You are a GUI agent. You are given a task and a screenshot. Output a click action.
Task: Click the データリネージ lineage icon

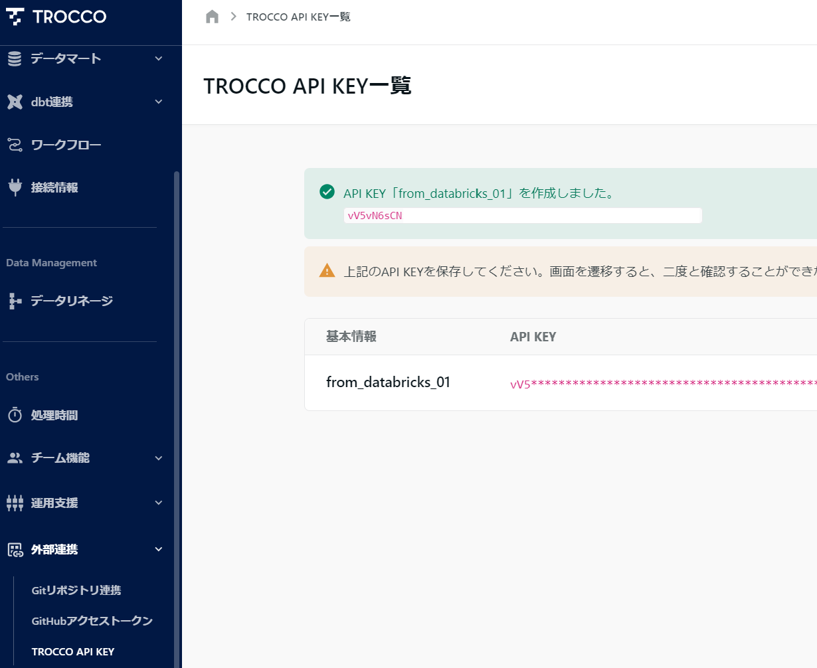(x=15, y=301)
